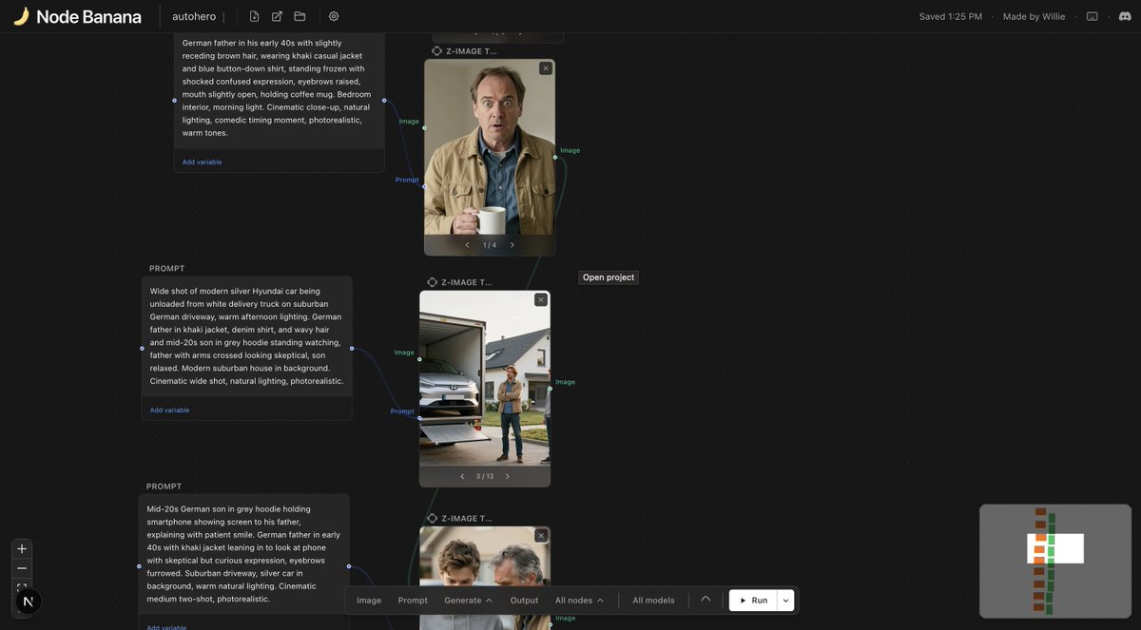Viewport: 1141px width, 630px height.
Task: Click Image output handle of father portrait
Action: tap(555, 158)
